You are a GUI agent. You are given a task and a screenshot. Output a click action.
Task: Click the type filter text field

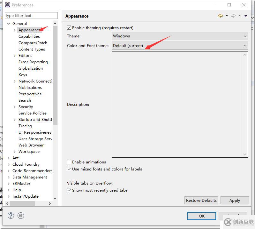click(x=31, y=16)
